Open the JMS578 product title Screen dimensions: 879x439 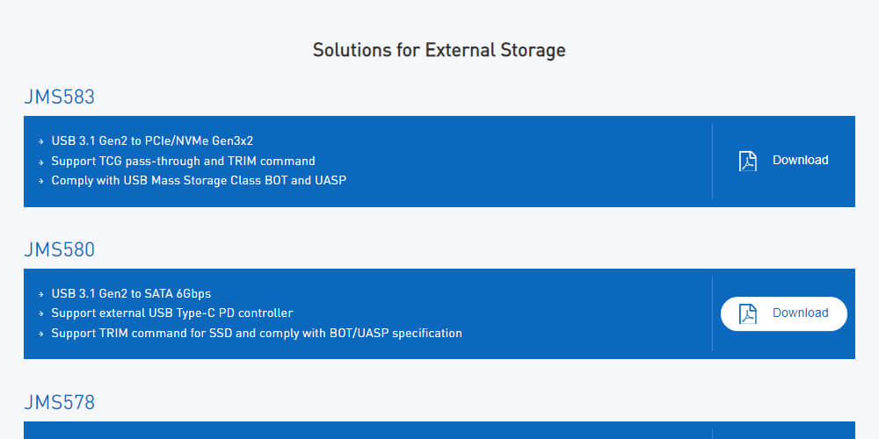tap(60, 402)
